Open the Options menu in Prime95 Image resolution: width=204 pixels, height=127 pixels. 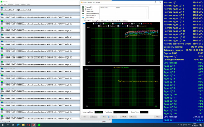coord(17,4)
